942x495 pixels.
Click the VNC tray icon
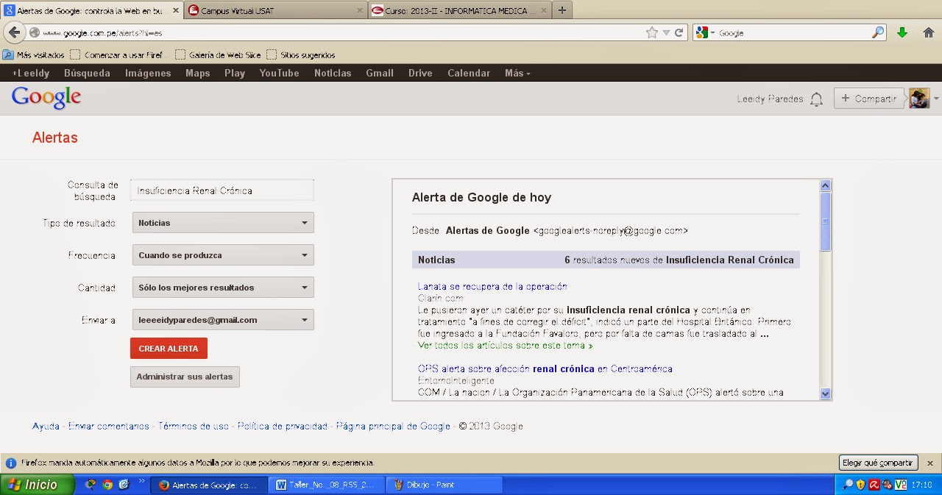pos(900,485)
